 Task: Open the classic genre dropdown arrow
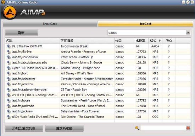point(188,33)
